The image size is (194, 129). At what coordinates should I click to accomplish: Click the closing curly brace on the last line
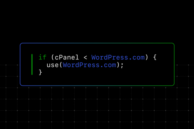point(40,72)
